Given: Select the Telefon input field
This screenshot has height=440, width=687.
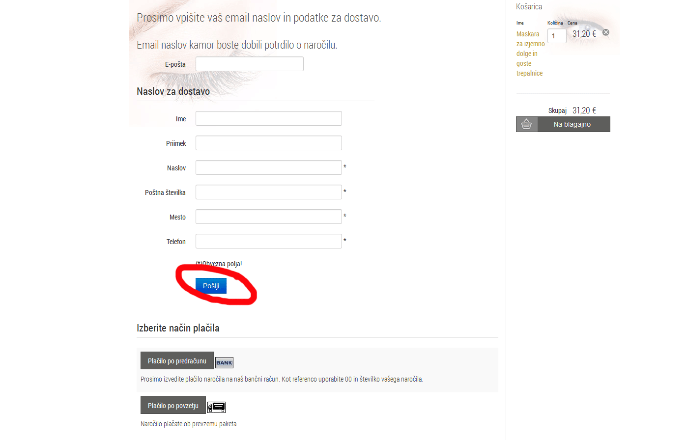Looking at the screenshot, I should point(268,241).
